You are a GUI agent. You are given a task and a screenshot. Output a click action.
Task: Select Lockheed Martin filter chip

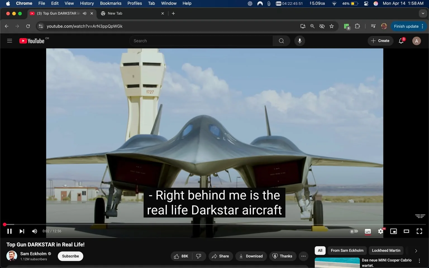coord(386,251)
